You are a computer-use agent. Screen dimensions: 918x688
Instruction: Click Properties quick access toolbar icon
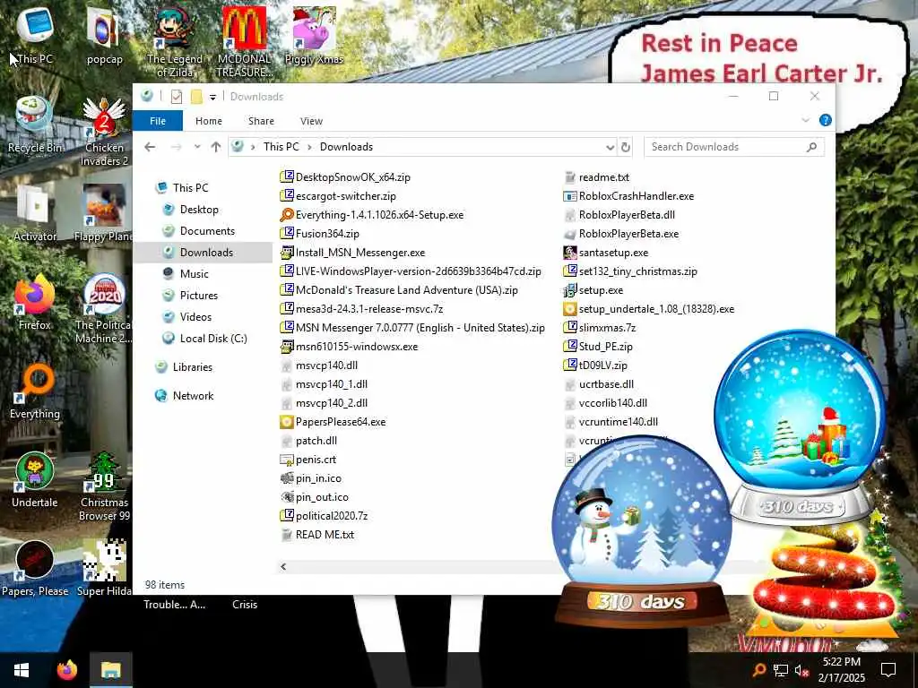[x=177, y=97]
